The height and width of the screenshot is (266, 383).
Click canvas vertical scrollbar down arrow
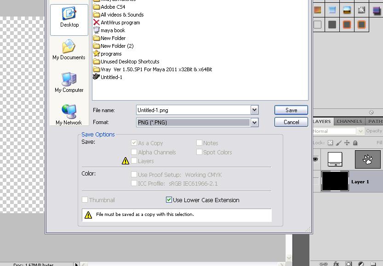[x=289, y=258]
